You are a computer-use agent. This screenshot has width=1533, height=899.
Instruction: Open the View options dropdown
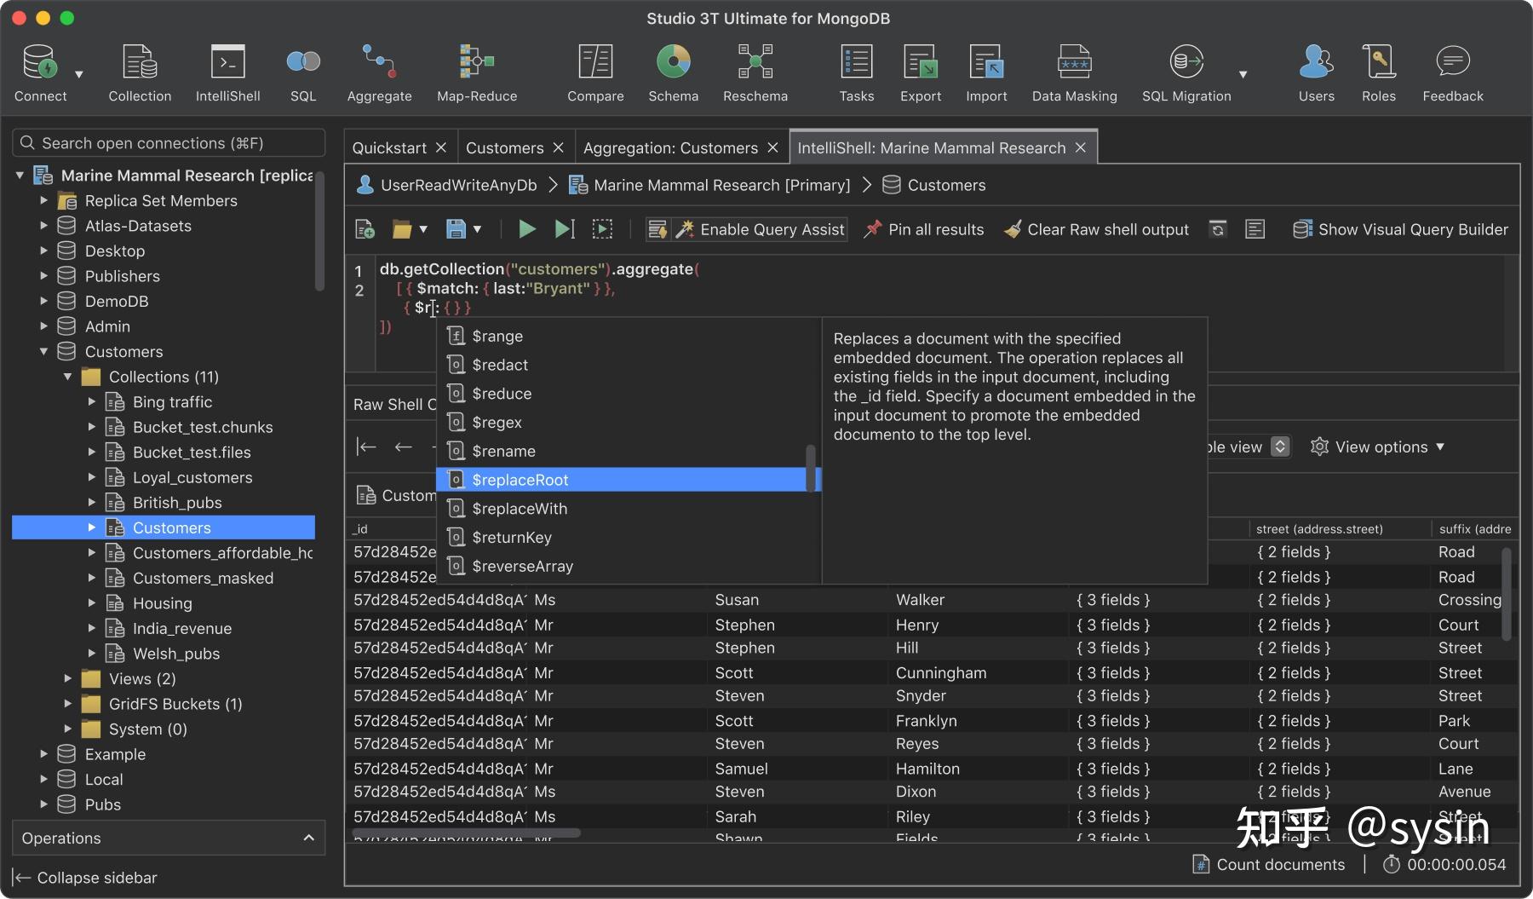coord(1378,447)
